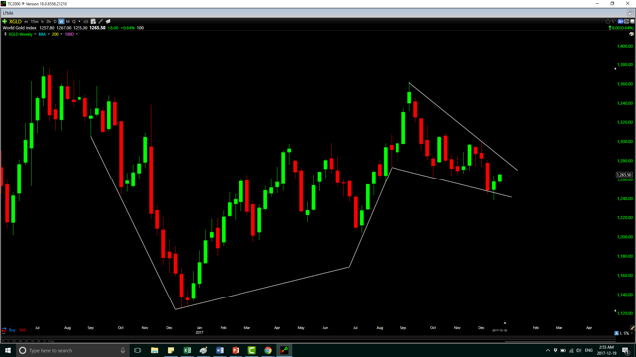Click the favorites star icon in chart toolbar
Screen dimensions: 636x357
608,22
